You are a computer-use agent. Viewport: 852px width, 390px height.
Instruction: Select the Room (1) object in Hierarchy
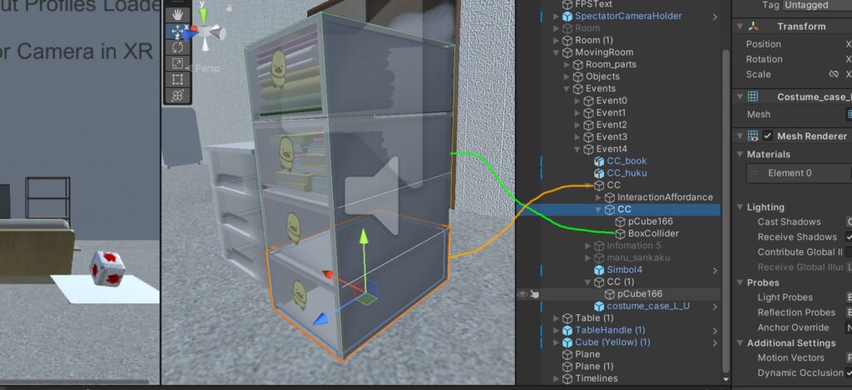[x=594, y=40]
